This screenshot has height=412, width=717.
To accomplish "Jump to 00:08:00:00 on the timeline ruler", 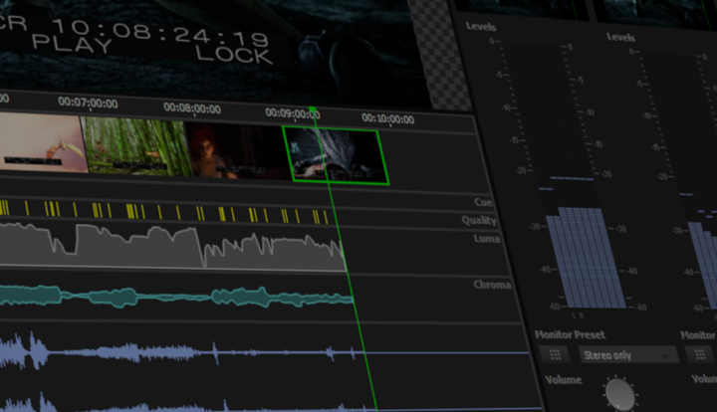I will point(192,108).
